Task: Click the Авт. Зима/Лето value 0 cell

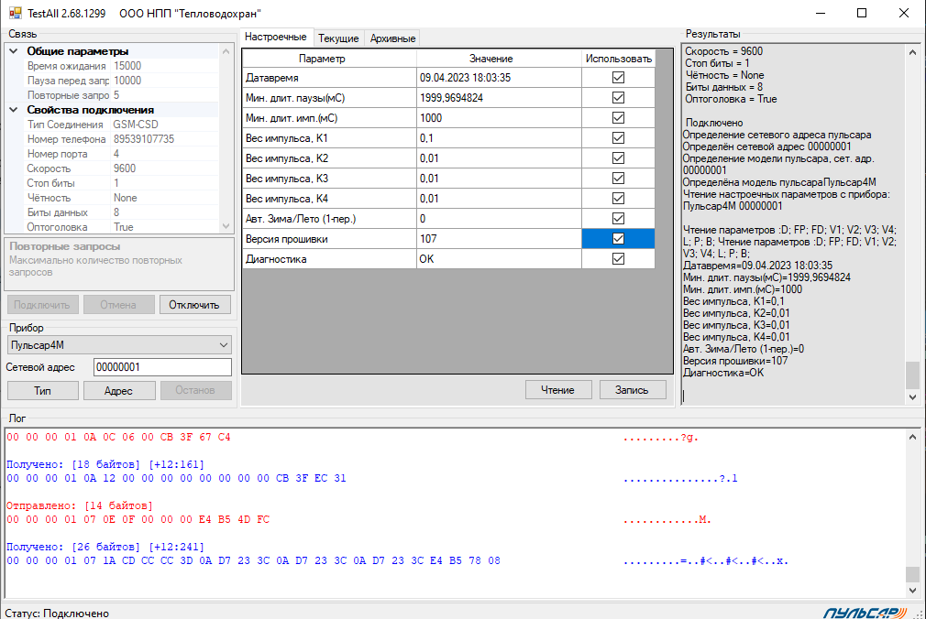Action: tap(499, 218)
